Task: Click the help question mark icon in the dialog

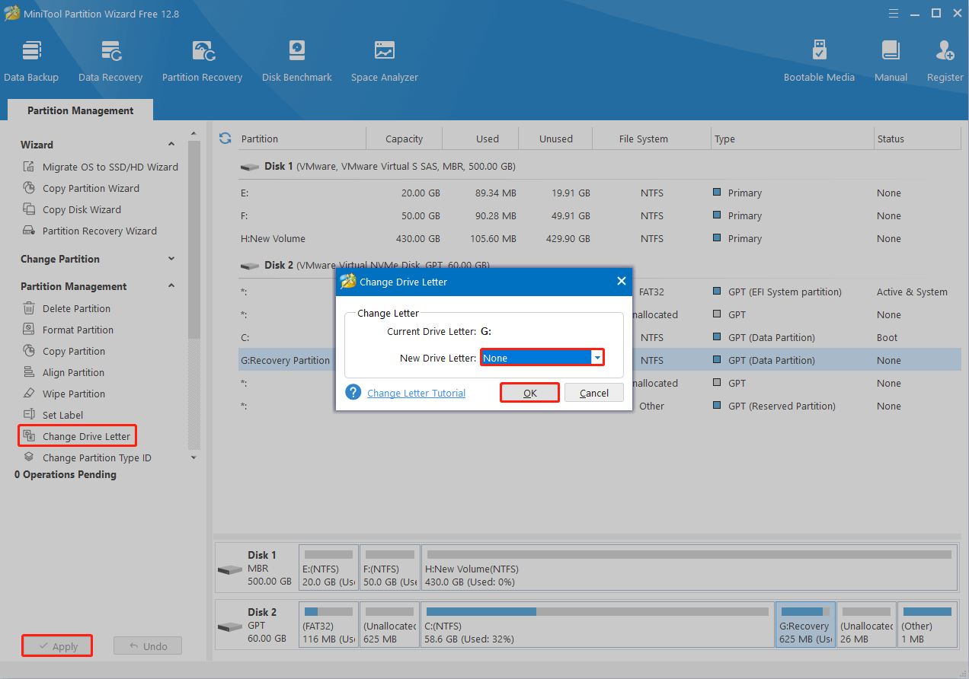Action: (x=353, y=392)
